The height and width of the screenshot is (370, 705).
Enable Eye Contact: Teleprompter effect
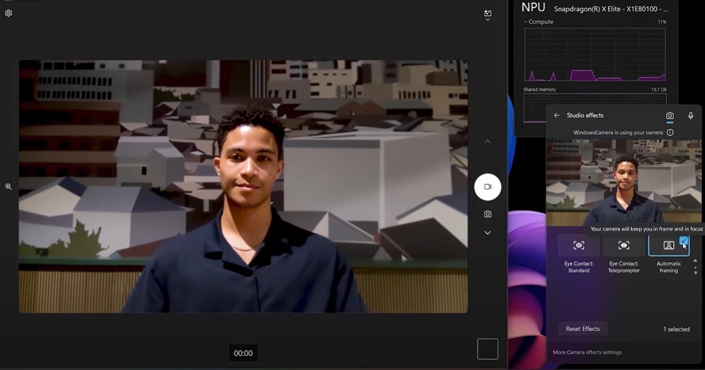[624, 246]
